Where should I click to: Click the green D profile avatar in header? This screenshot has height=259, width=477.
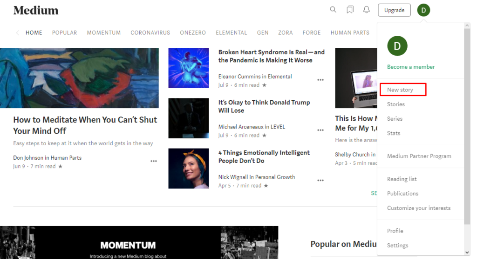[x=423, y=10]
